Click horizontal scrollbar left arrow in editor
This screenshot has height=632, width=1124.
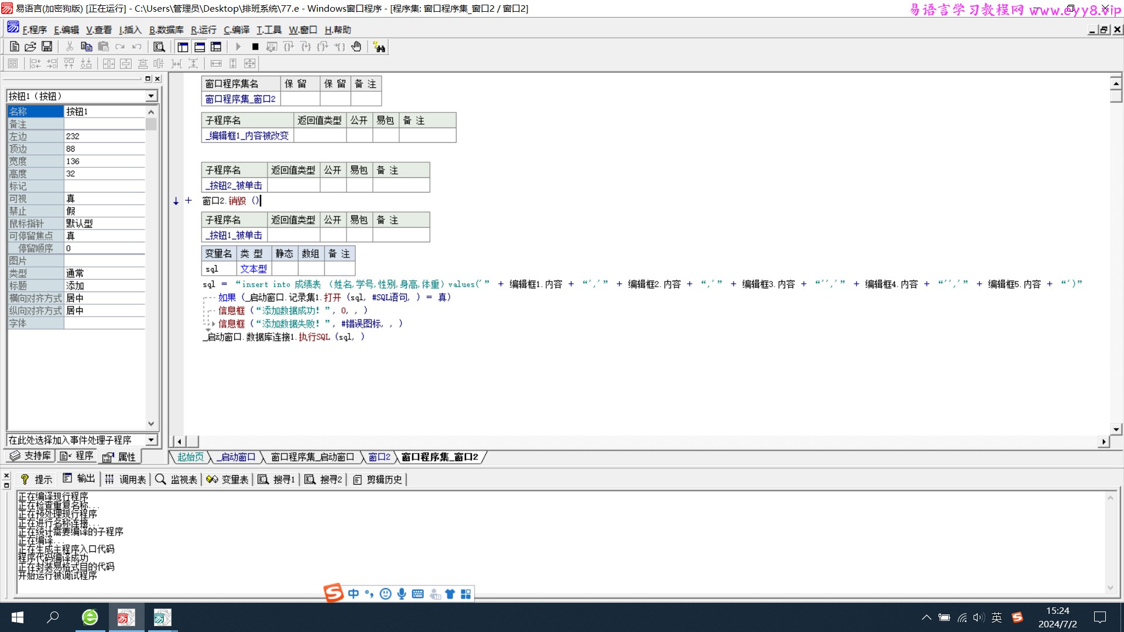179,442
